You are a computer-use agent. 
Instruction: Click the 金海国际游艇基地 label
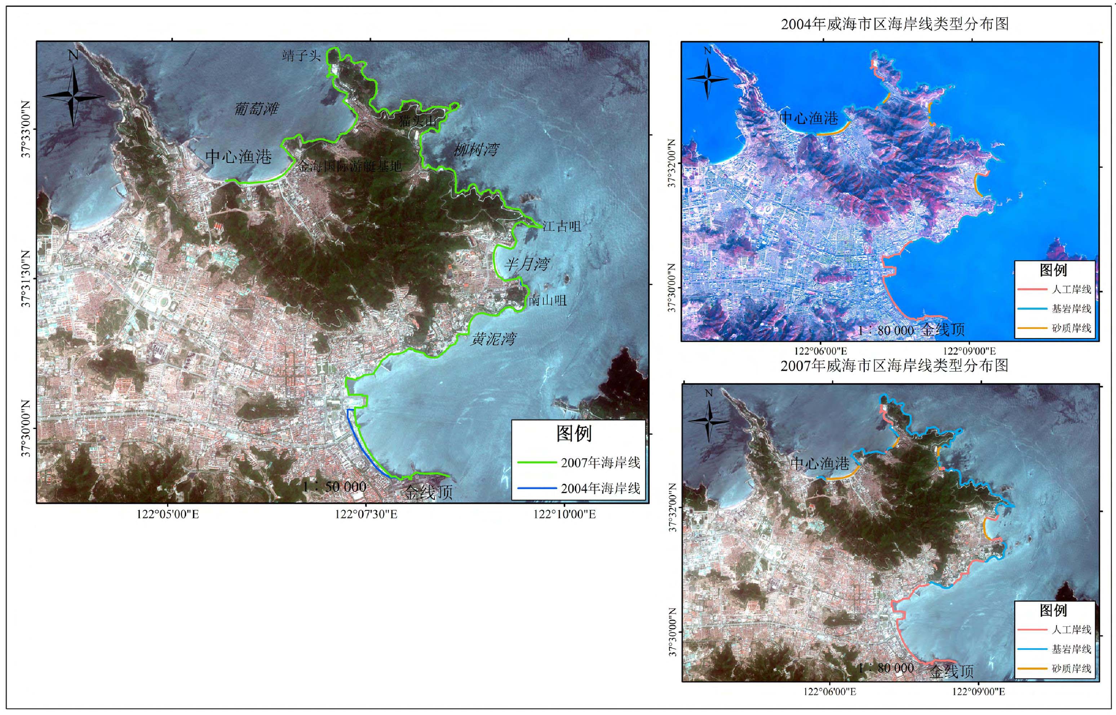click(350, 166)
